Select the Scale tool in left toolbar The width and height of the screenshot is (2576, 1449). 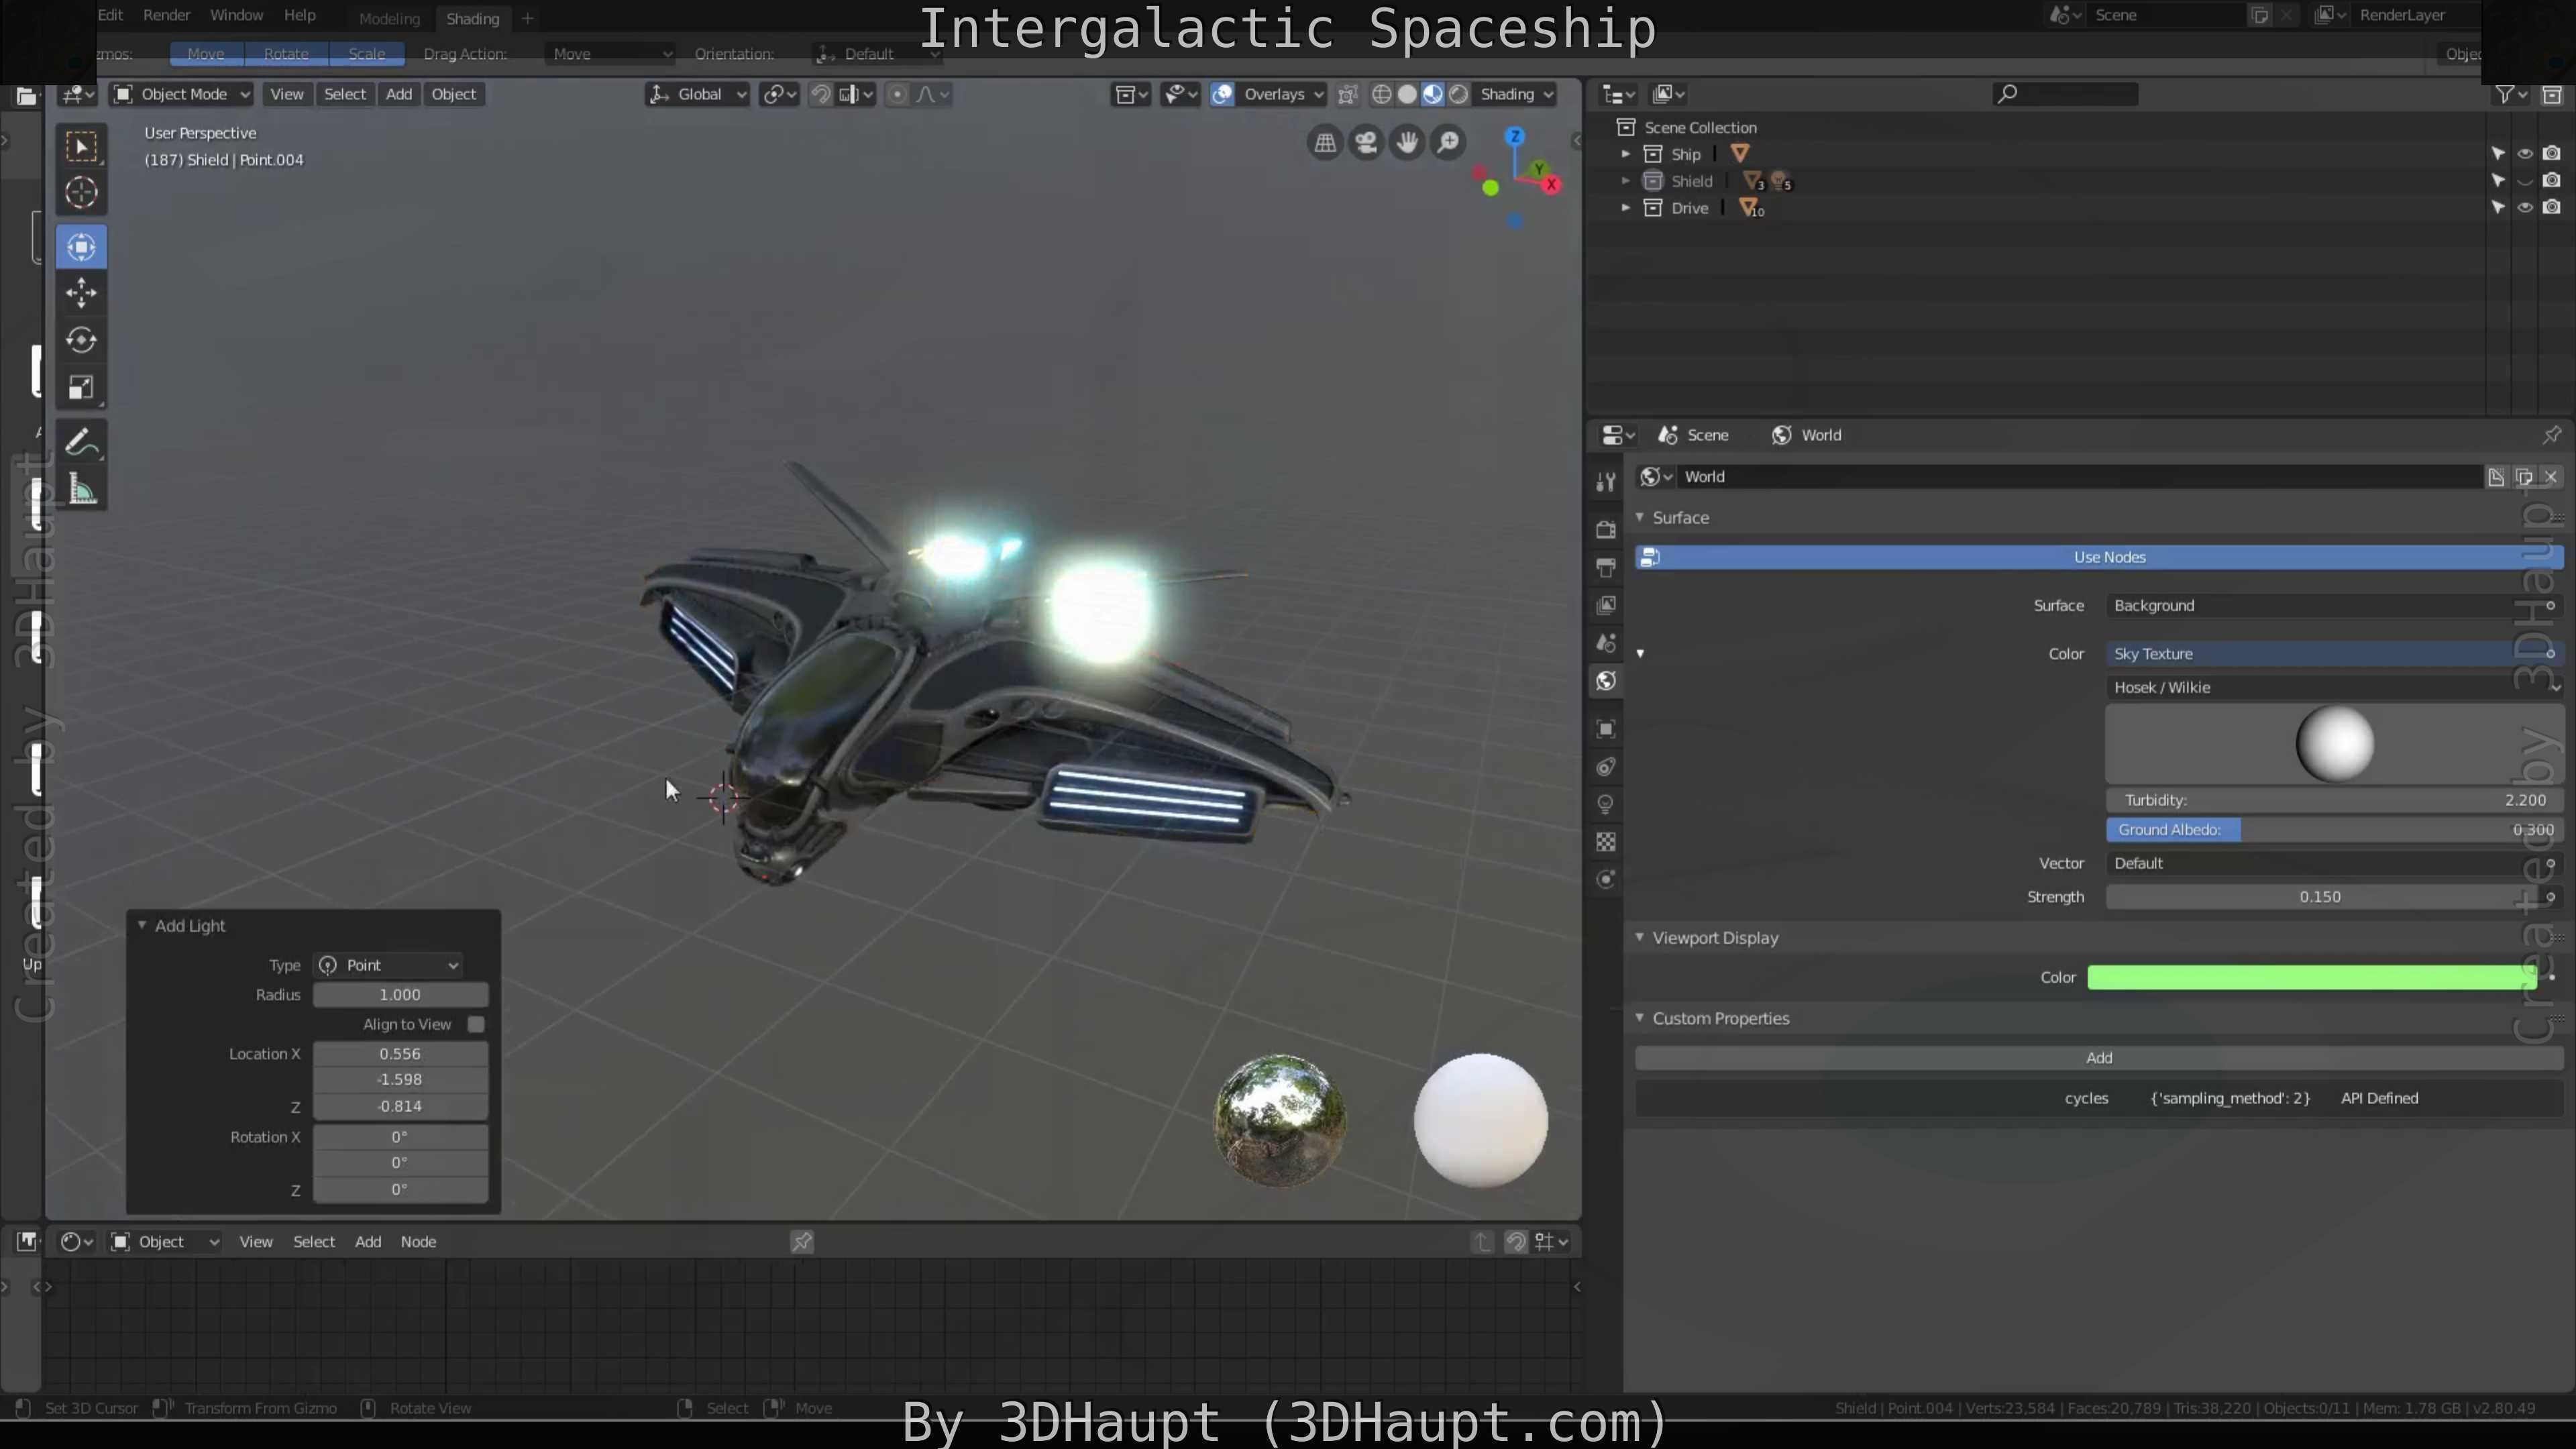coord(81,387)
